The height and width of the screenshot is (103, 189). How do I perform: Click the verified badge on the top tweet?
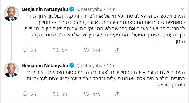pyautogui.click(x=72, y=9)
